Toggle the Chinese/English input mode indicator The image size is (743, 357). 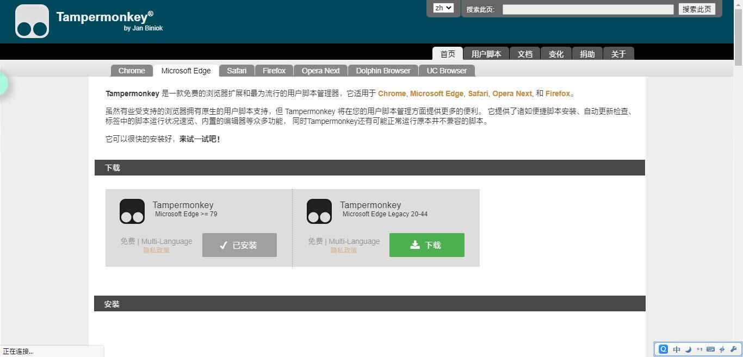click(x=677, y=349)
